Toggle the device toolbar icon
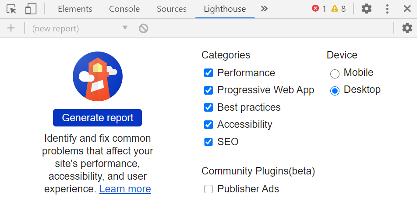The width and height of the screenshot is (417, 198). click(x=31, y=9)
